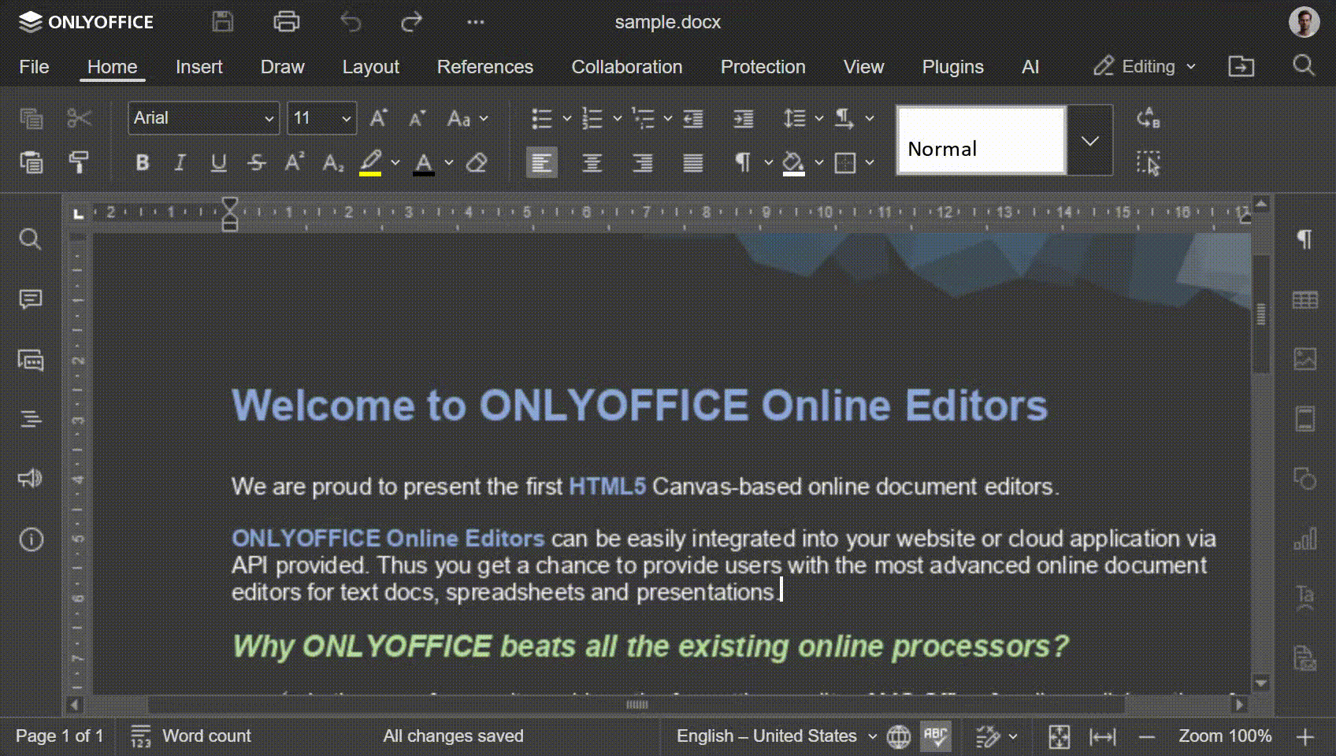Switch to the Collaboration tab
This screenshot has width=1336, height=756.
[627, 67]
